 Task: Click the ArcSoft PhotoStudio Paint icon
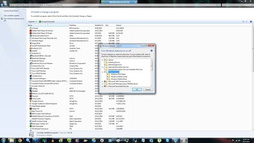point(31,46)
